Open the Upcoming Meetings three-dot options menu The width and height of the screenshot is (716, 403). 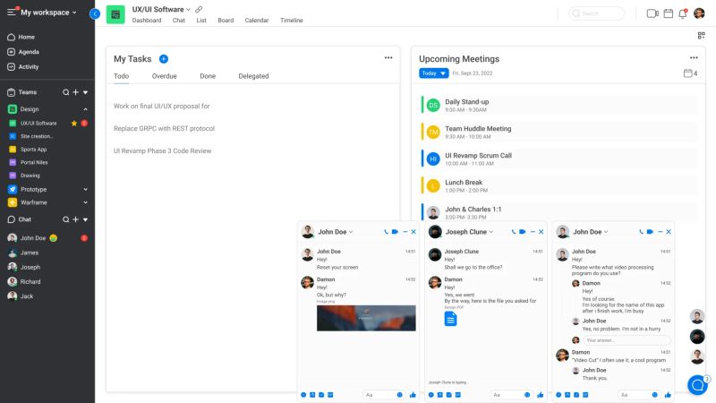tap(694, 57)
